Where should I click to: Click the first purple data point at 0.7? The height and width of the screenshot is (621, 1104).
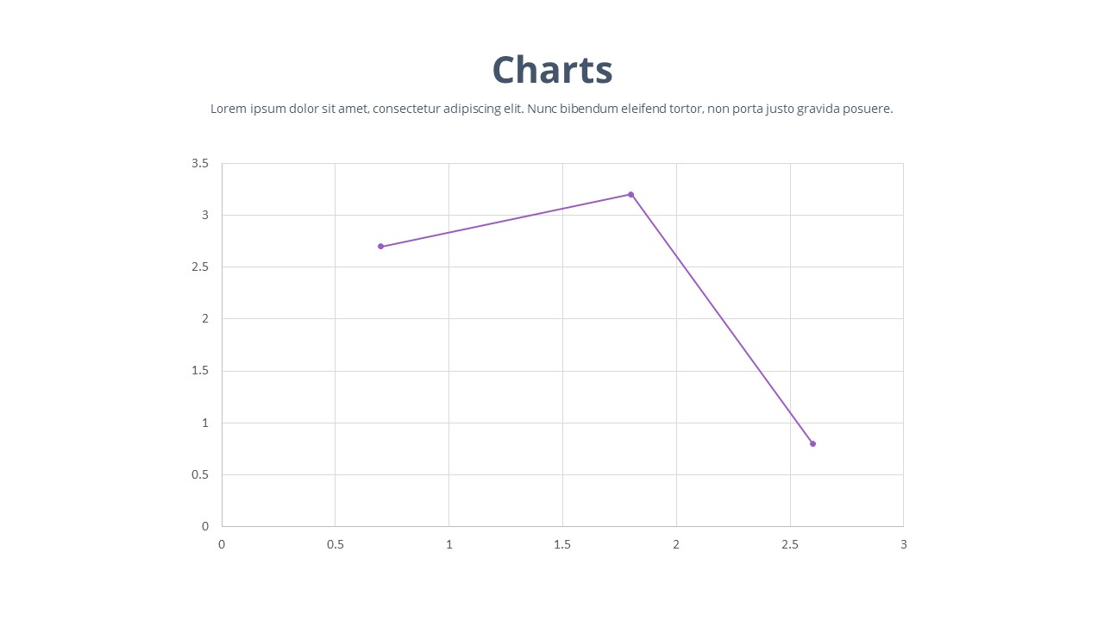point(380,247)
